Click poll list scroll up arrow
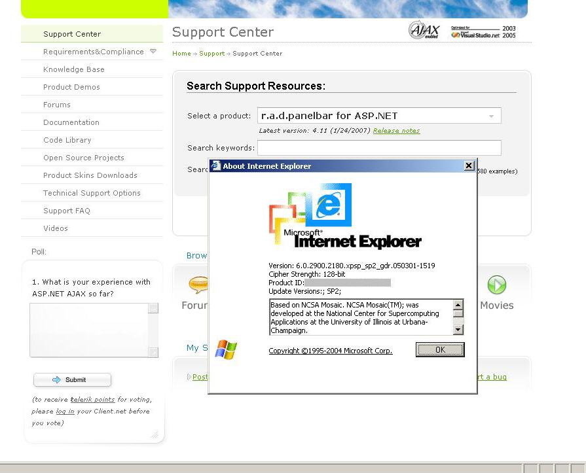 click(153, 308)
